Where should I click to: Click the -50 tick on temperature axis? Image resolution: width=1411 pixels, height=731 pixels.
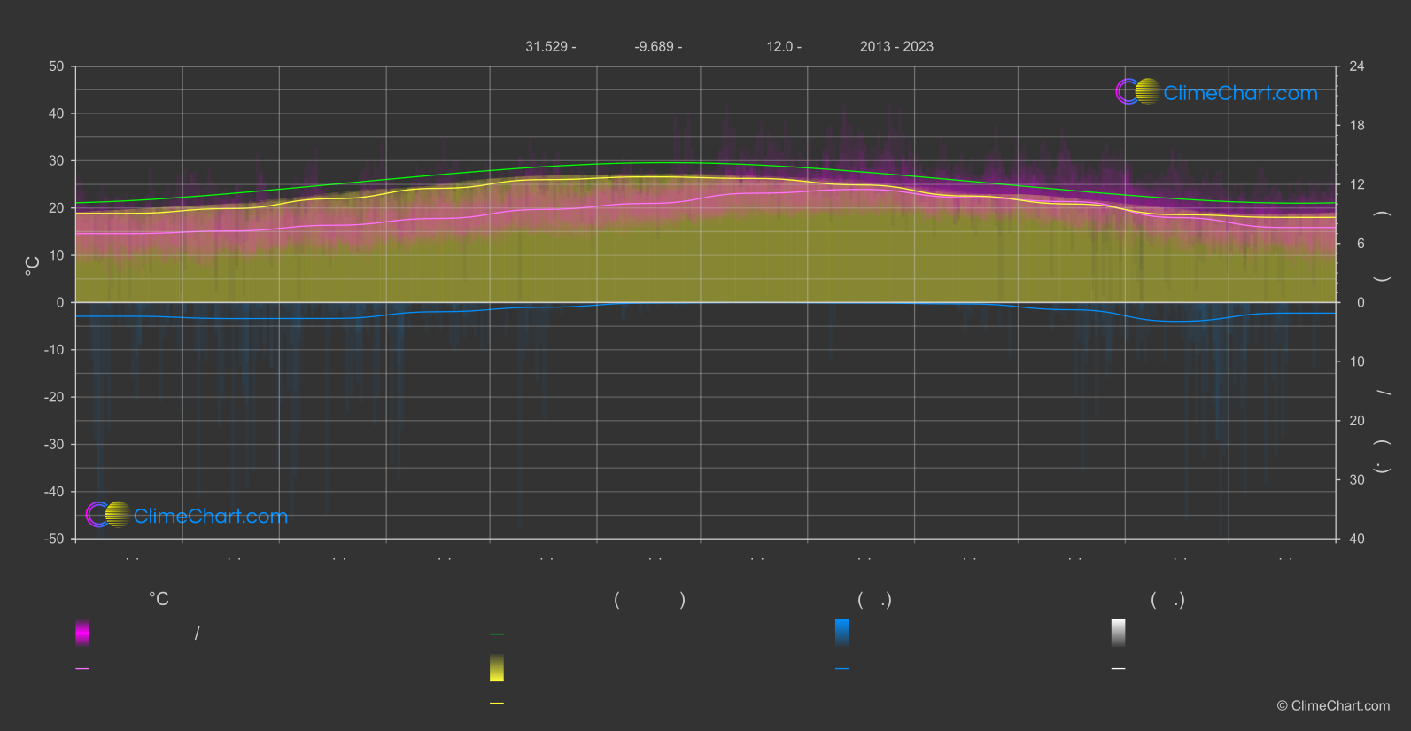54,539
